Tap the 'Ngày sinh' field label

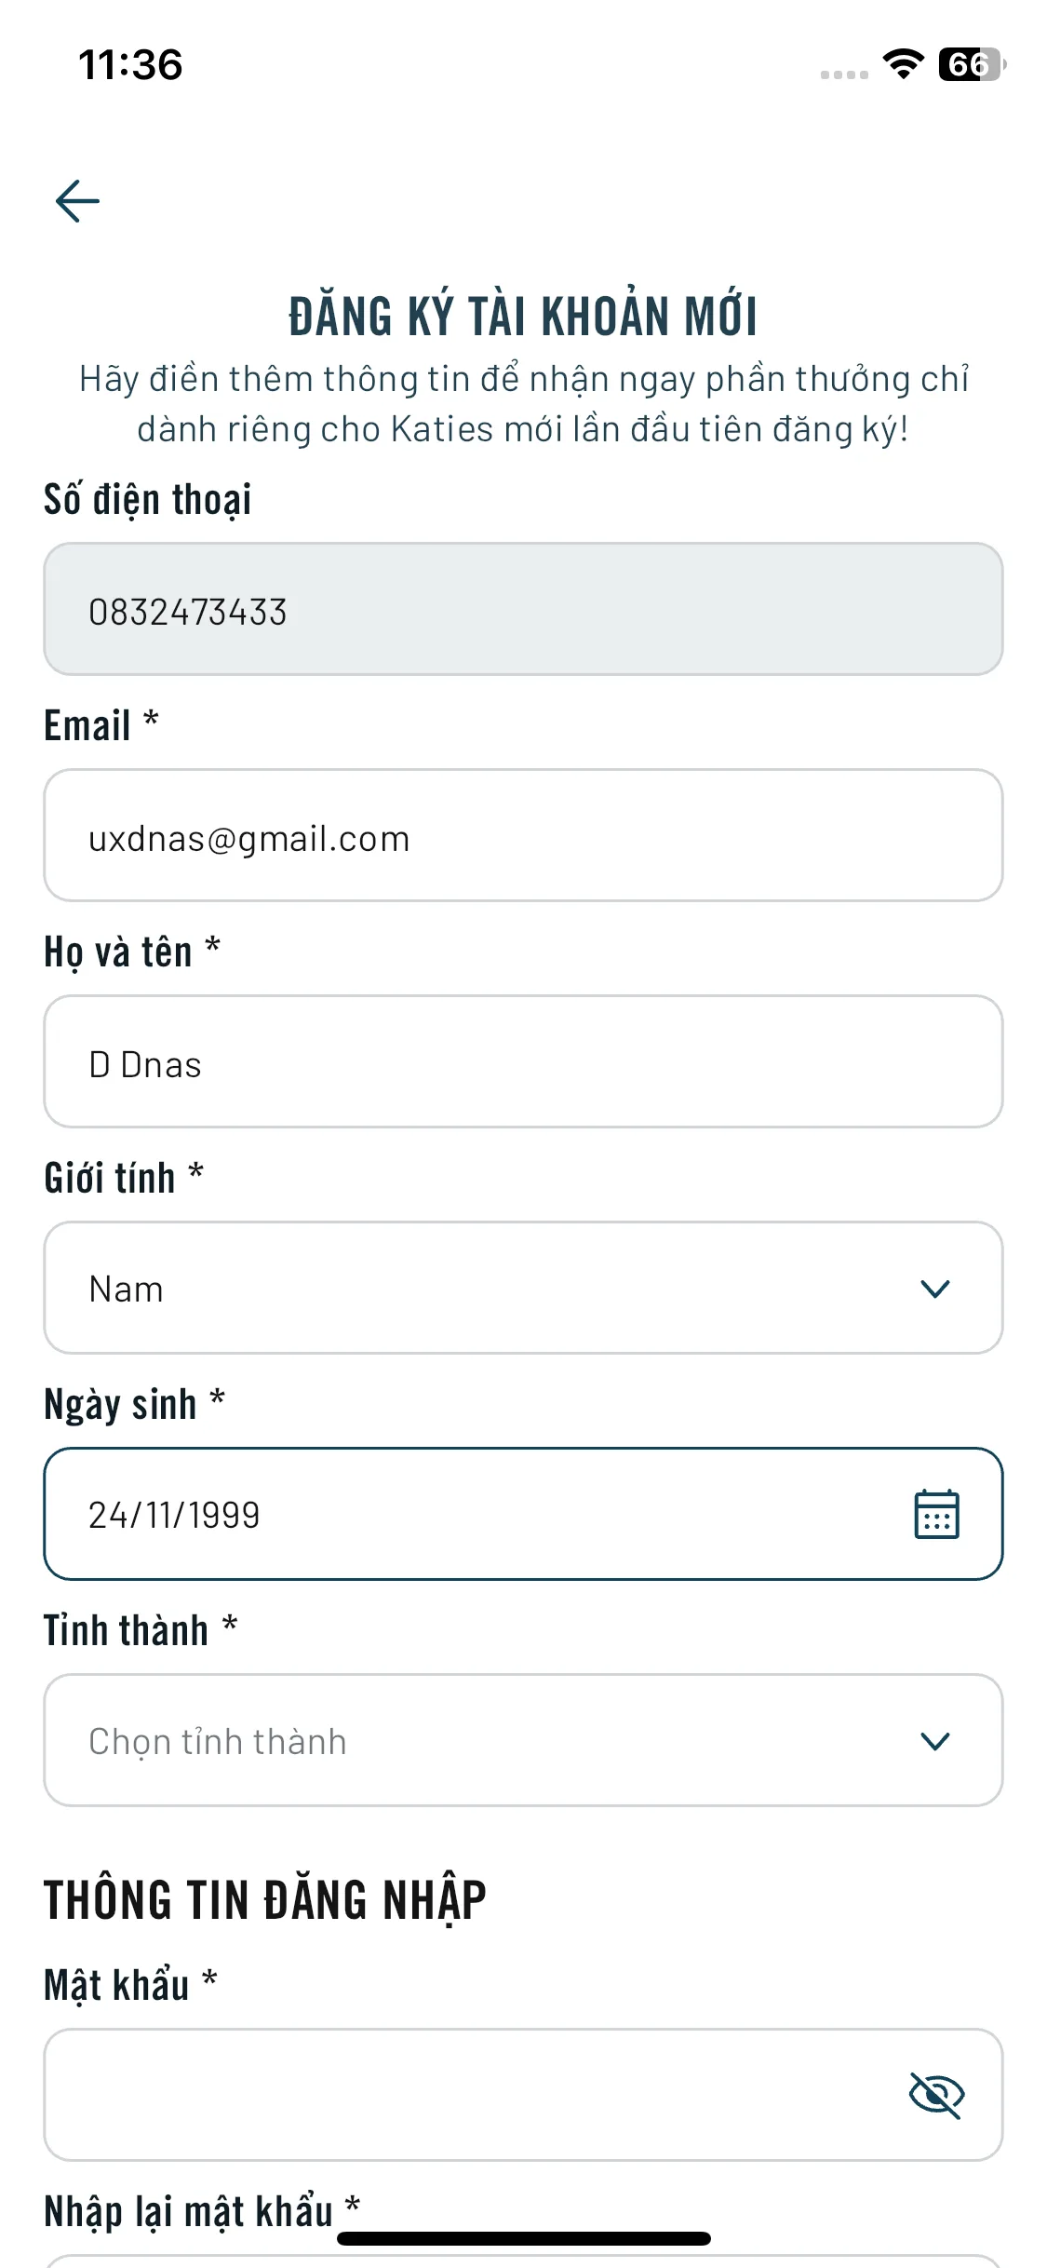pyautogui.click(x=121, y=1405)
